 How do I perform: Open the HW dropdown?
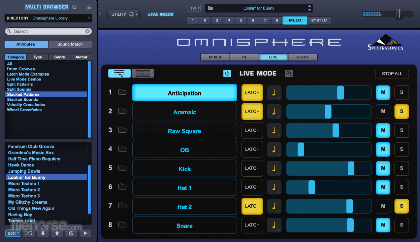[x=194, y=8]
